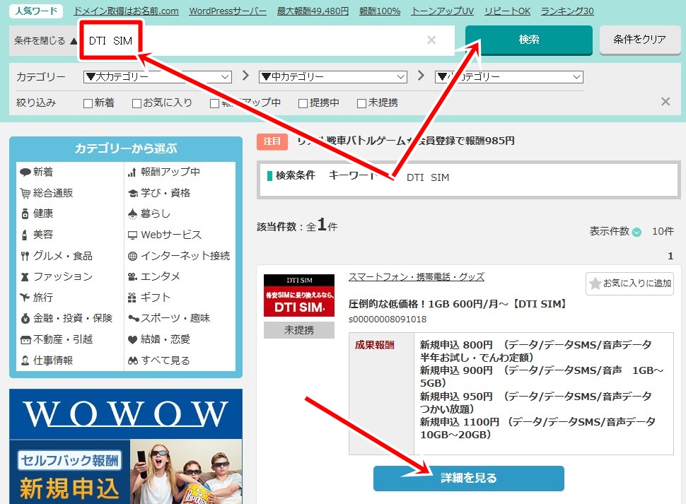Collapse conditions via 条件を閉じる
686x504 pixels.
45,41
